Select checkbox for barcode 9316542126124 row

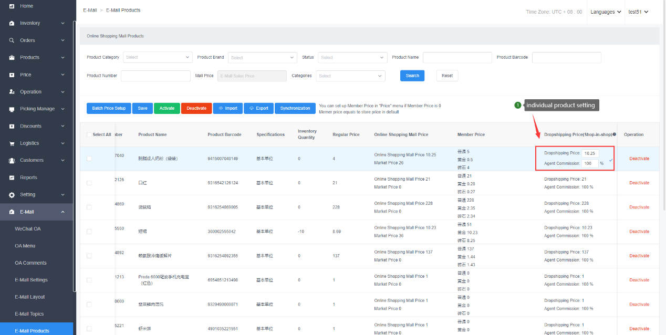point(89,183)
